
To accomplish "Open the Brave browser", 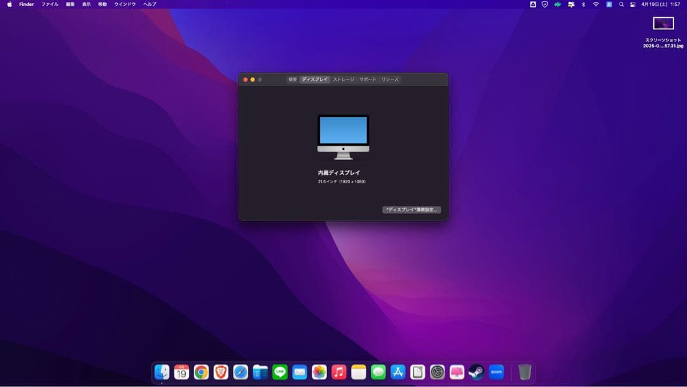I will tap(222, 371).
